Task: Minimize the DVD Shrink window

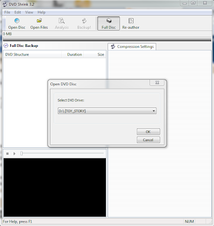Action: [x=185, y=3]
